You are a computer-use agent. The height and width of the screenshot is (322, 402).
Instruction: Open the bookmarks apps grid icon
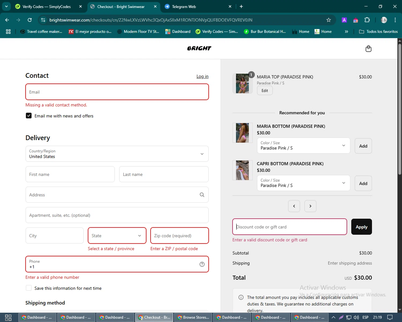coord(8,31)
